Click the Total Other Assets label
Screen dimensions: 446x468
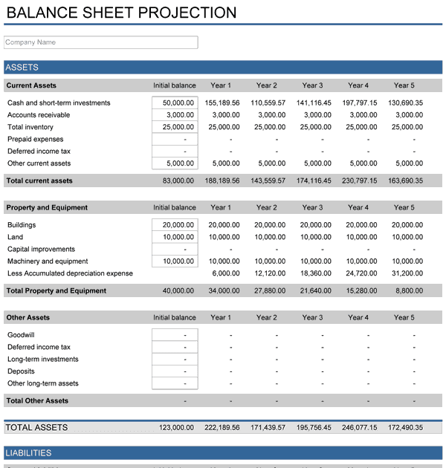tap(37, 401)
